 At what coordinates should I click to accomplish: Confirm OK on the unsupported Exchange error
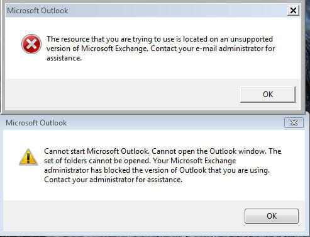(268, 95)
